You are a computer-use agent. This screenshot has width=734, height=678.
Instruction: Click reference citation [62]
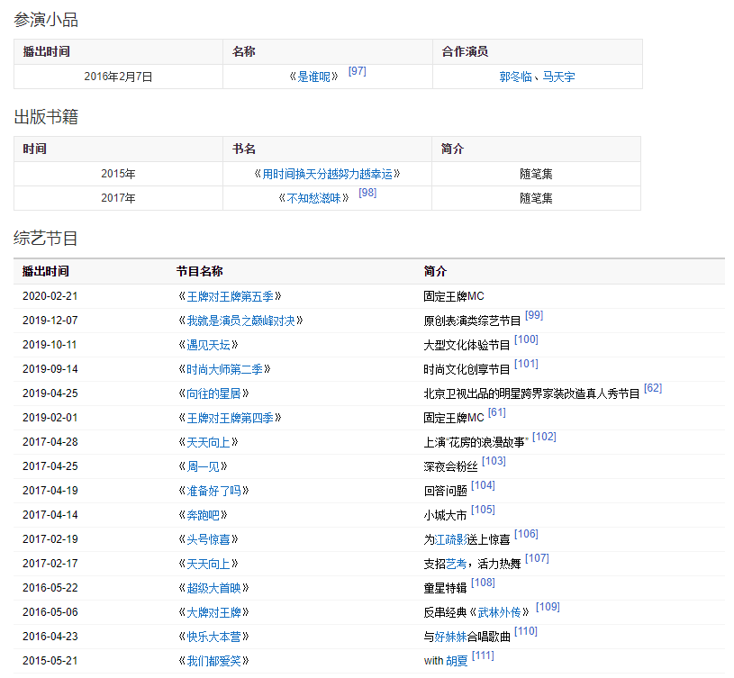(652, 388)
